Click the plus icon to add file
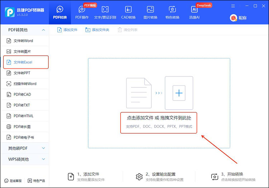The image size is (269, 188). tap(179, 93)
